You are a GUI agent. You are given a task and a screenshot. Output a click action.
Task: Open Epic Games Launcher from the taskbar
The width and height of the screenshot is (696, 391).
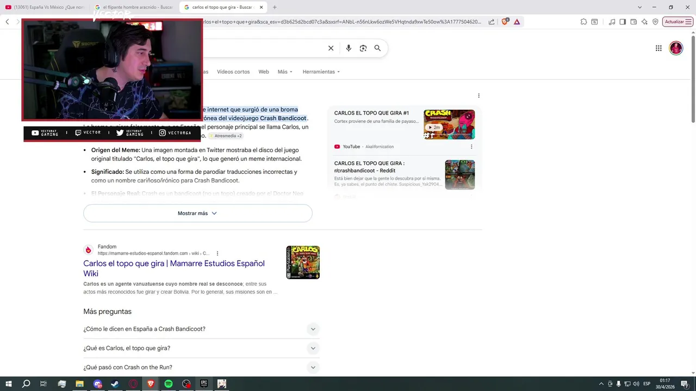(204, 384)
